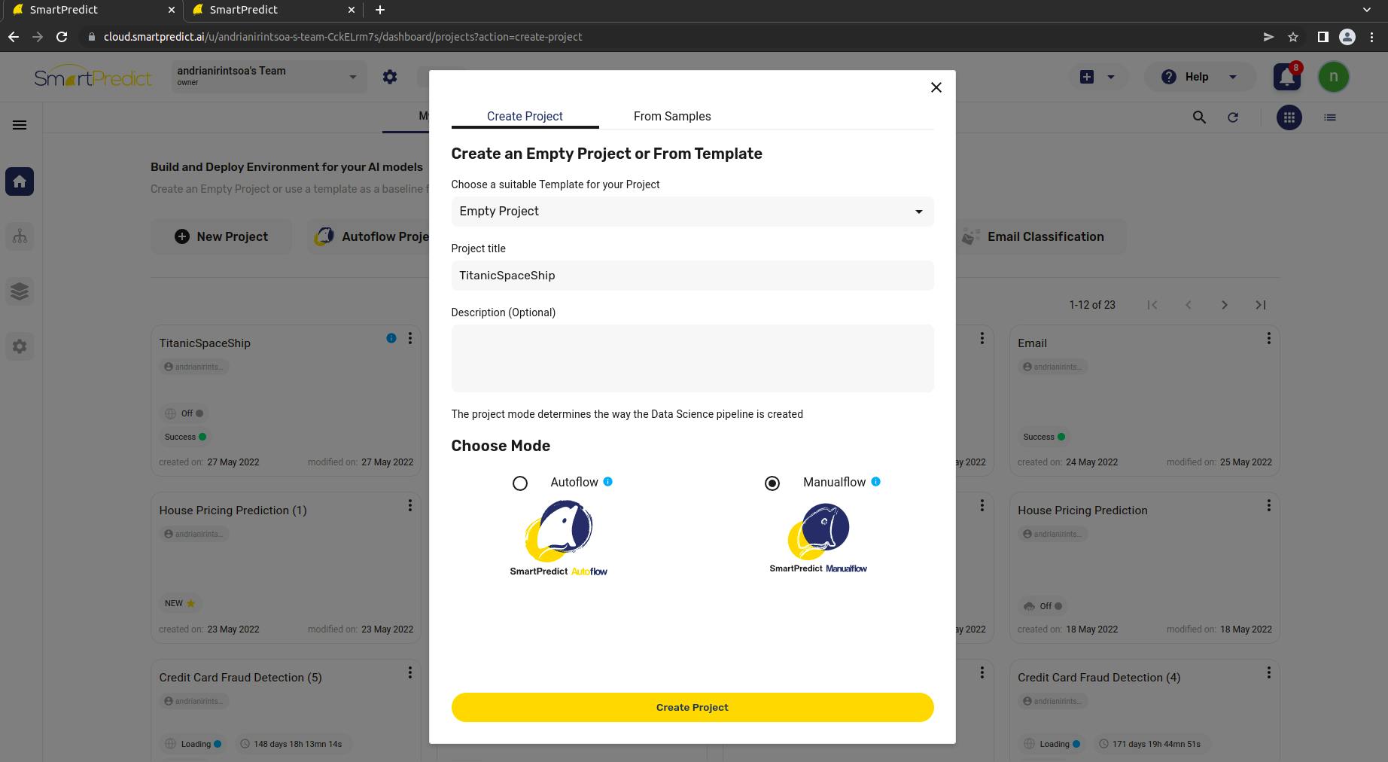Go back in the browser
Viewport: 1388px width, 762px height.
click(14, 37)
